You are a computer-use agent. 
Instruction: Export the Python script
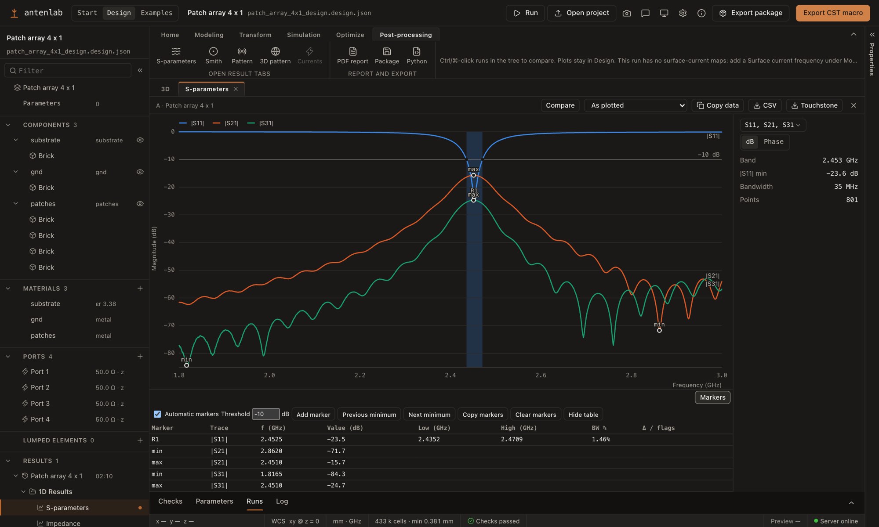(417, 56)
